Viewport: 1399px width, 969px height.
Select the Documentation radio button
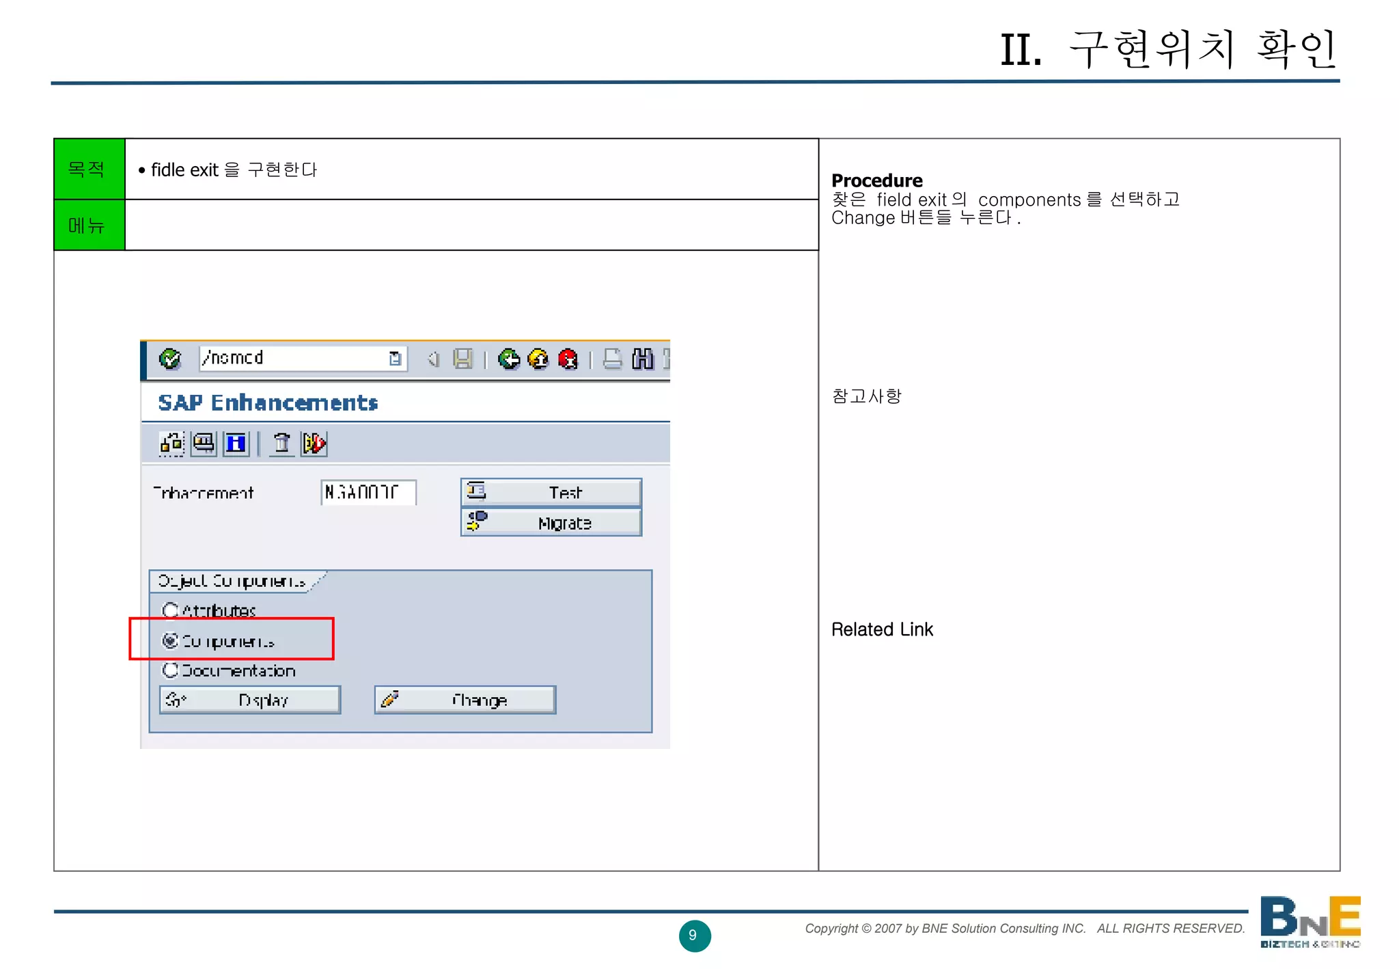(170, 670)
